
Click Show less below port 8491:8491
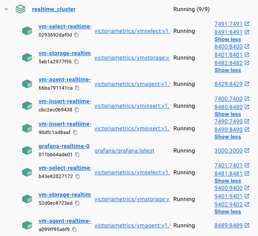click(x=228, y=39)
